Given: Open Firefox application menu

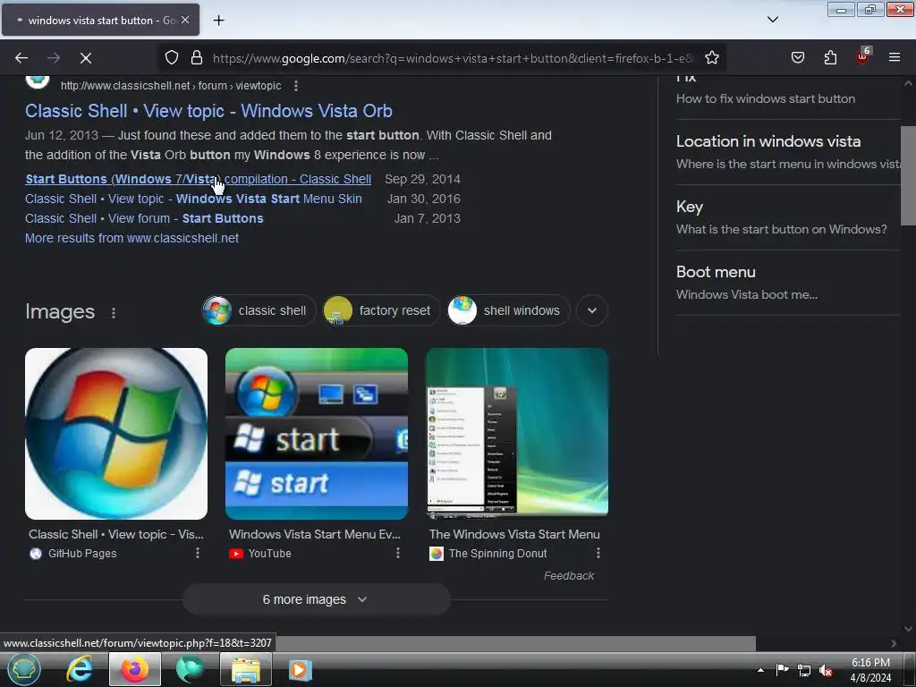Looking at the screenshot, I should click(x=894, y=57).
